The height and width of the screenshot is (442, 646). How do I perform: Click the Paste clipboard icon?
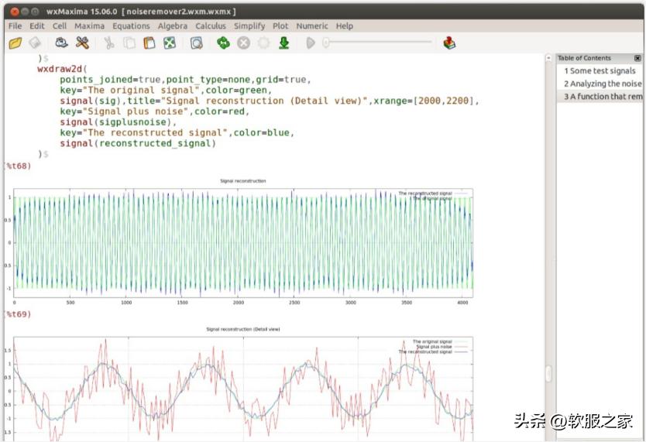(x=149, y=43)
